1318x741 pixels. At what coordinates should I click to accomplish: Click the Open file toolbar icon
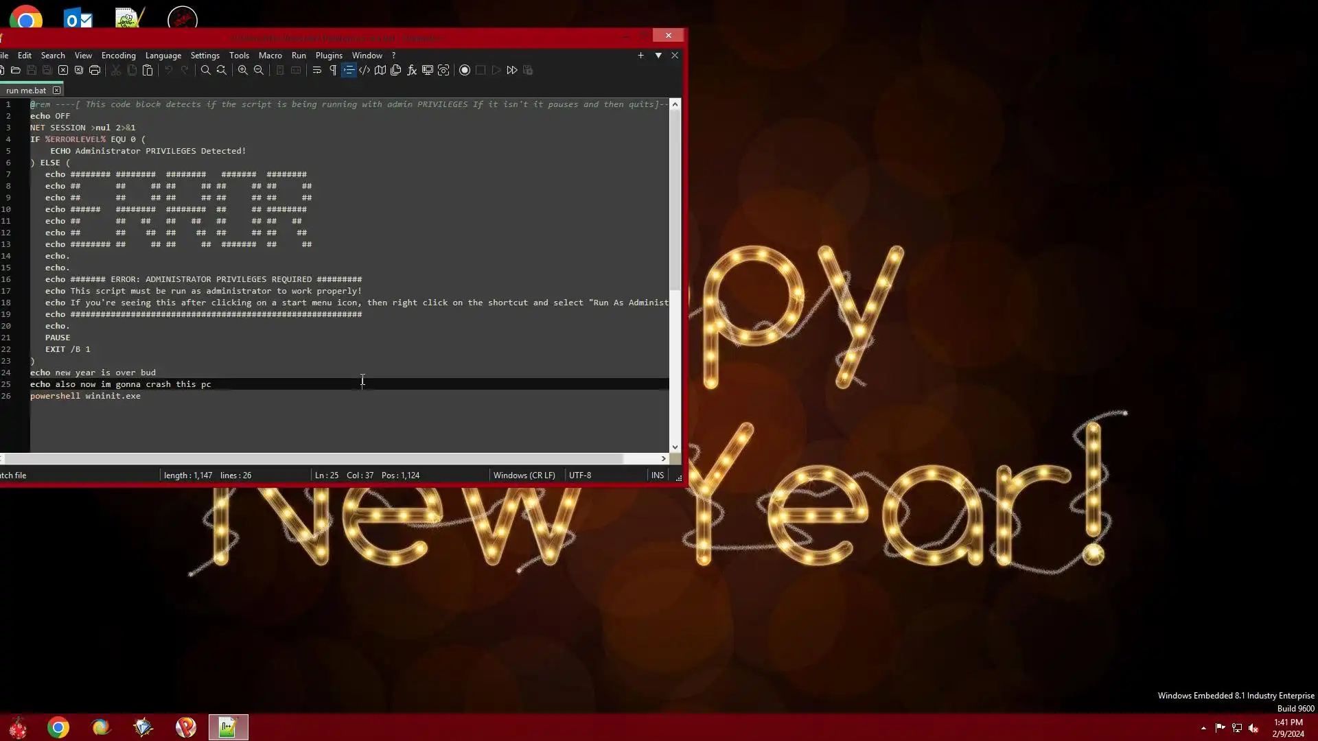click(x=16, y=70)
